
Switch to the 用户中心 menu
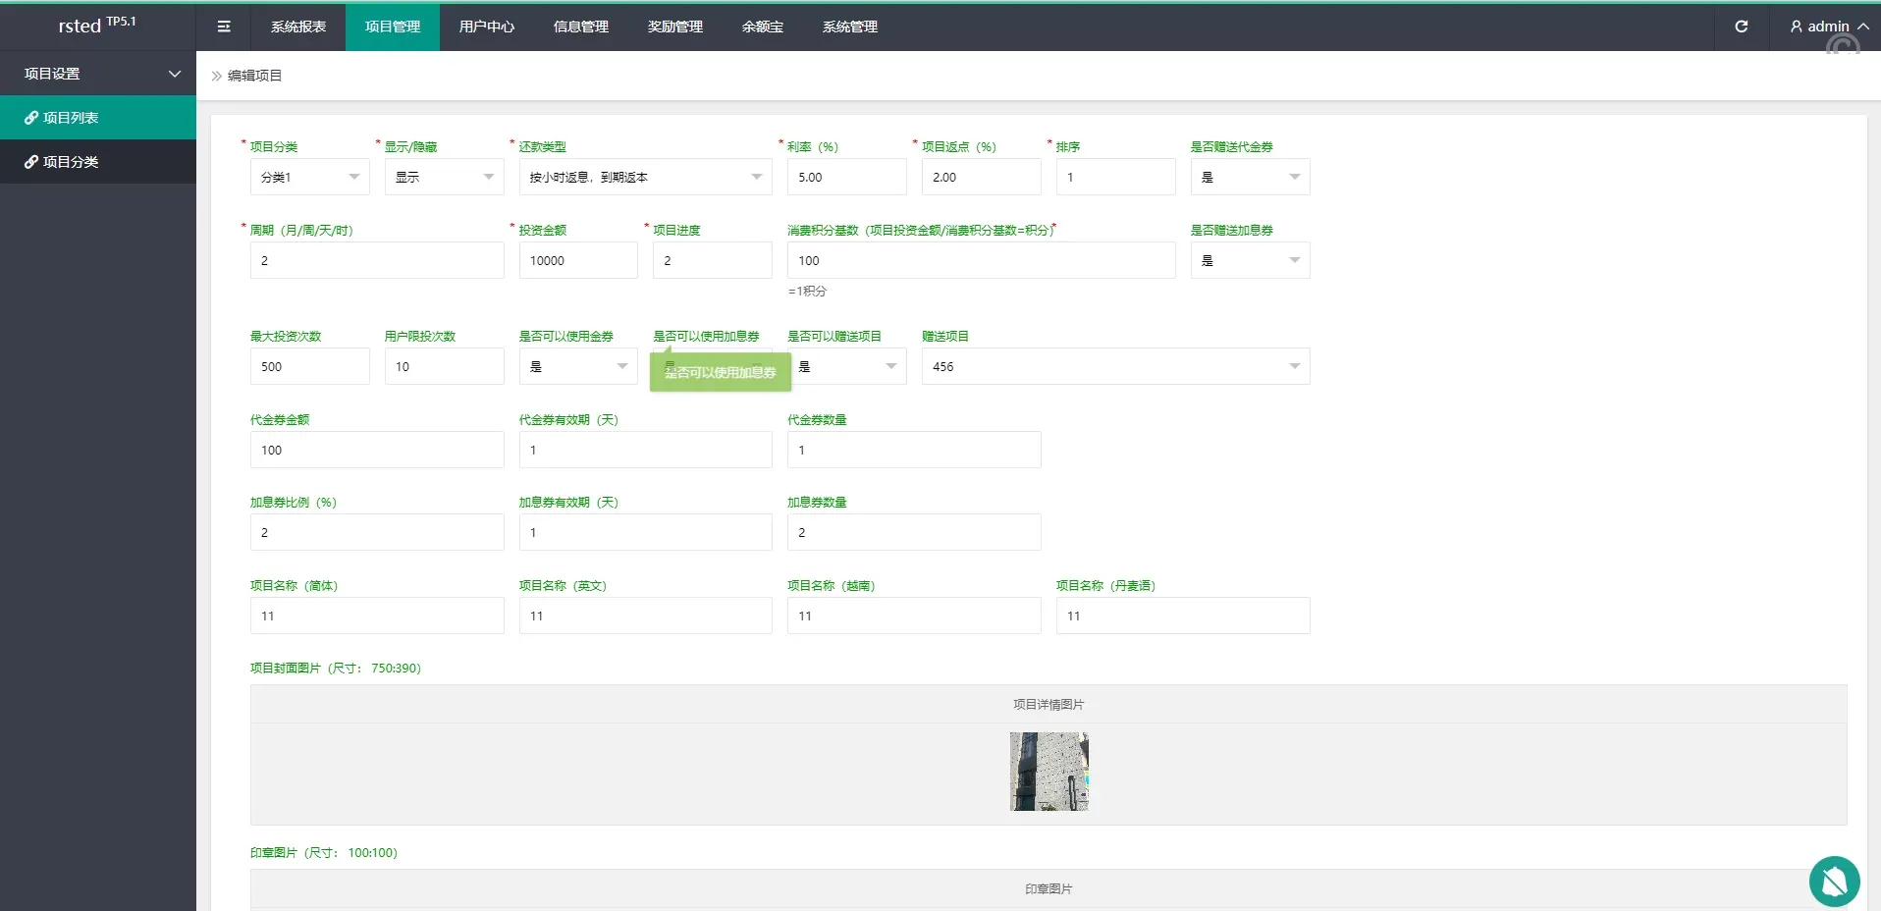pos(487,27)
